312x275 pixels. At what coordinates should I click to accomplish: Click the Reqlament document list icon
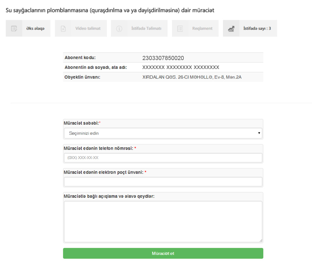click(x=180, y=28)
